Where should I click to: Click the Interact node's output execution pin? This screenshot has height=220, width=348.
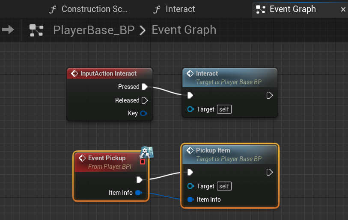click(270, 95)
